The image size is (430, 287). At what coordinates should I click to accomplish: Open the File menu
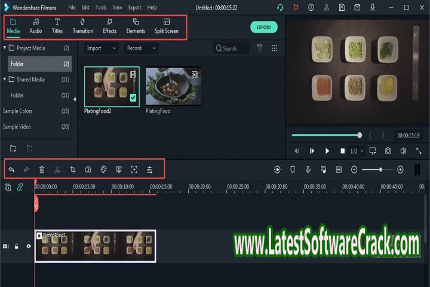72,7
